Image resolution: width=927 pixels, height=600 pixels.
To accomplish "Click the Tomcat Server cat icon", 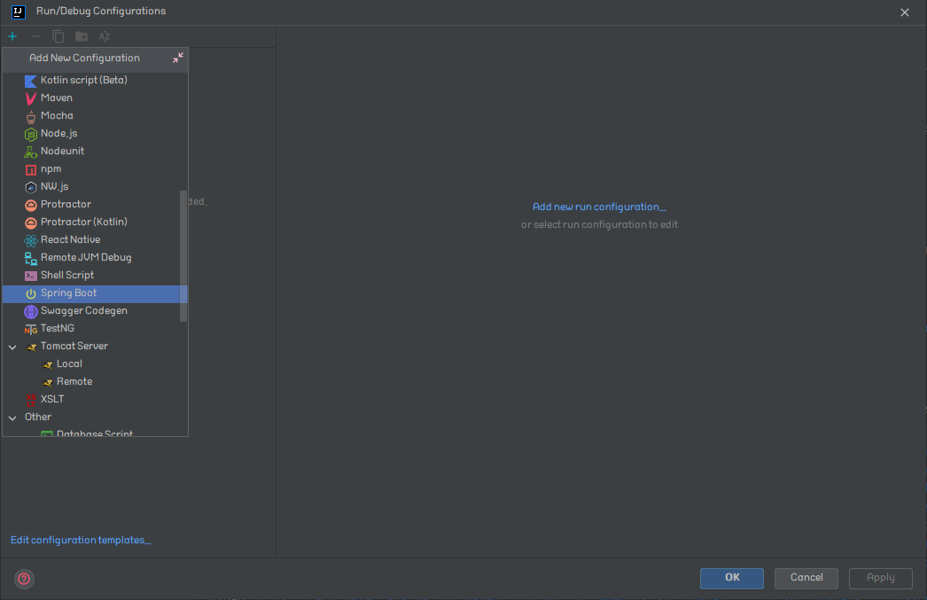I will (31, 347).
